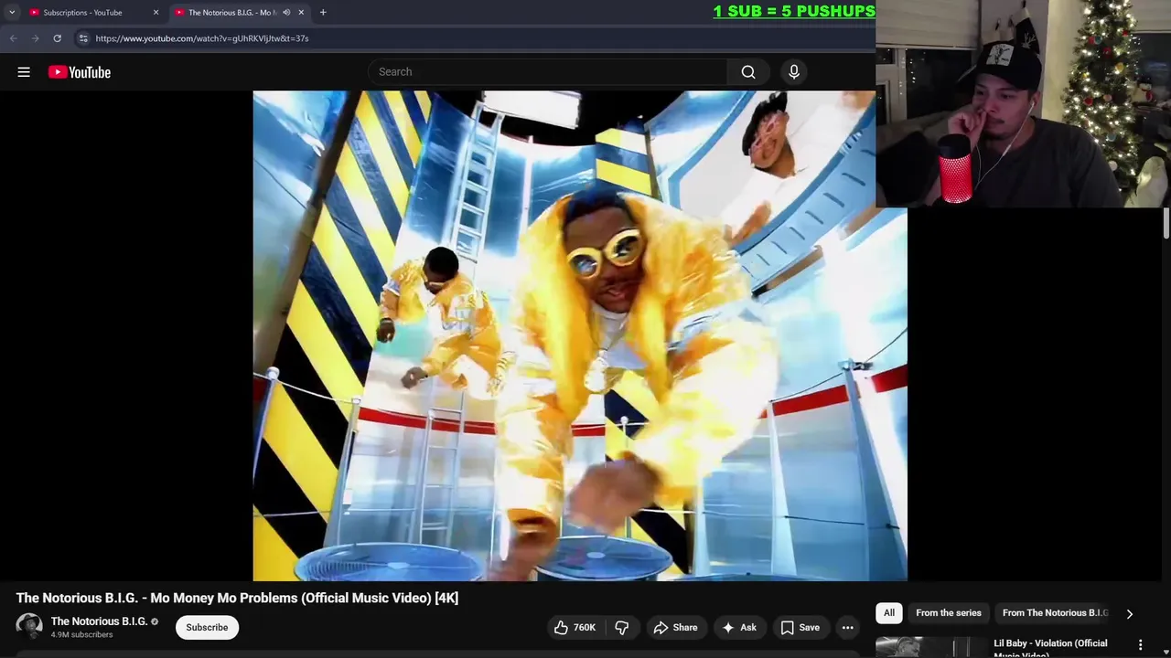Open Lil Baby - Violation video title
This screenshot has height=658, width=1171.
(x=1050, y=648)
